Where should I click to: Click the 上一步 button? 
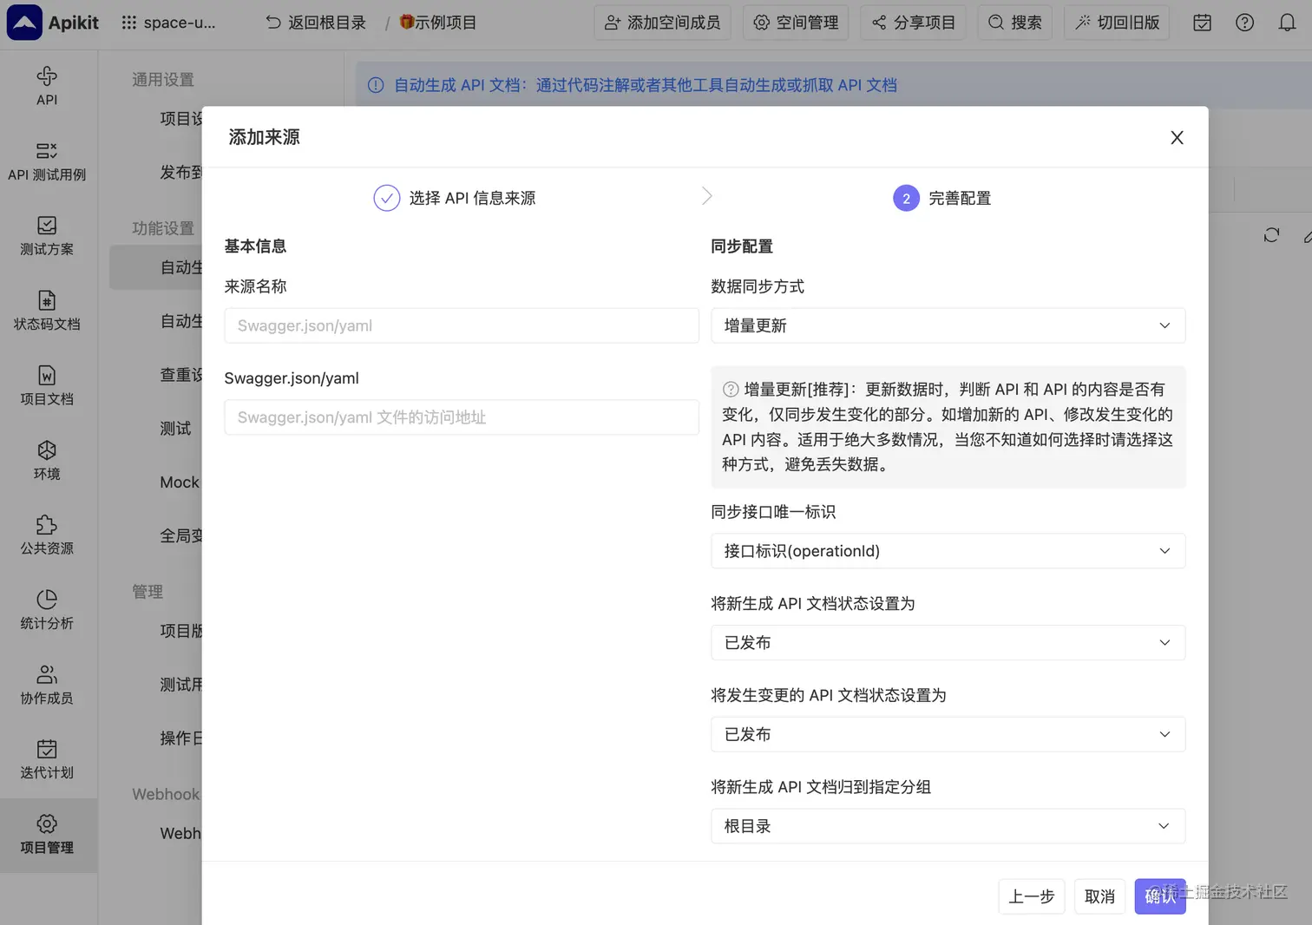pos(1031,896)
